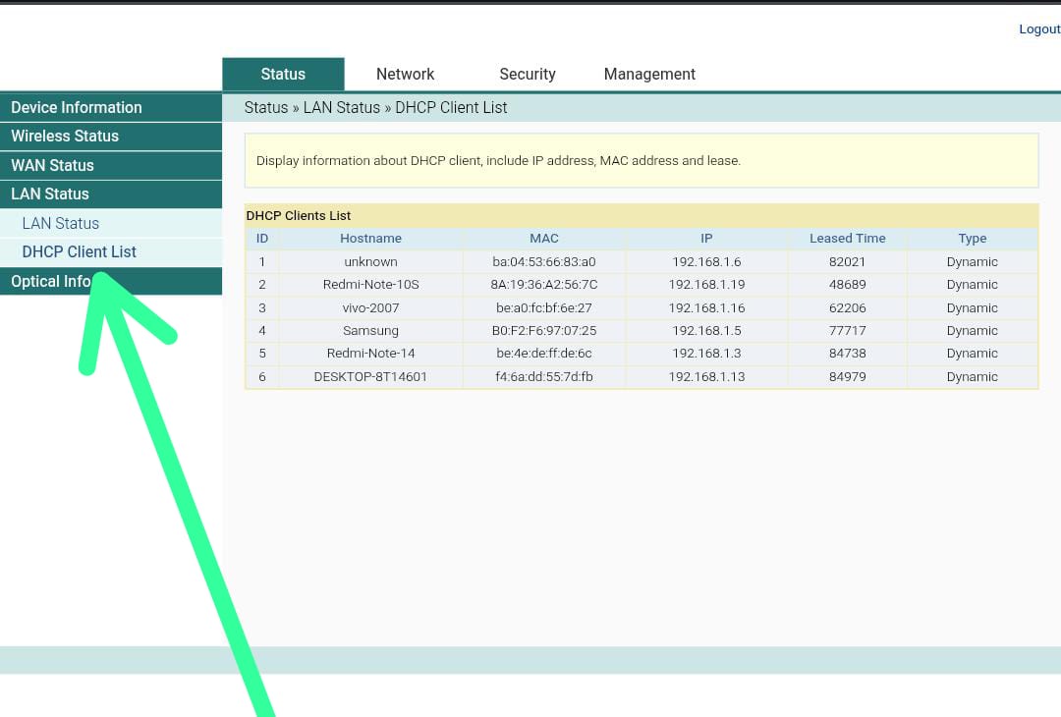Open the Status tab
1061x717 pixels.
283,75
